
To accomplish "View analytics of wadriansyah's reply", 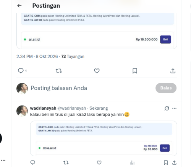I will click(x=132, y=162).
